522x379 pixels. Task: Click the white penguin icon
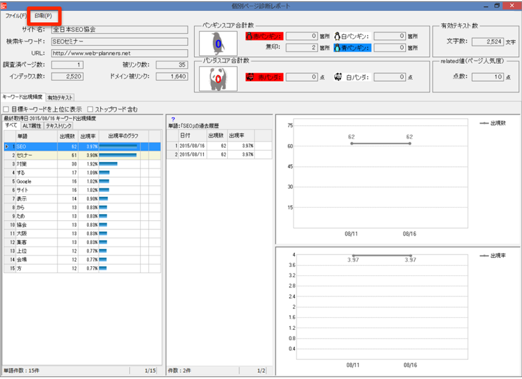click(338, 36)
